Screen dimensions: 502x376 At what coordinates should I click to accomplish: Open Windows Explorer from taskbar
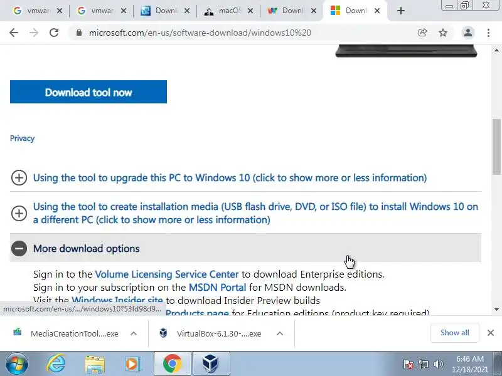[x=95, y=363]
